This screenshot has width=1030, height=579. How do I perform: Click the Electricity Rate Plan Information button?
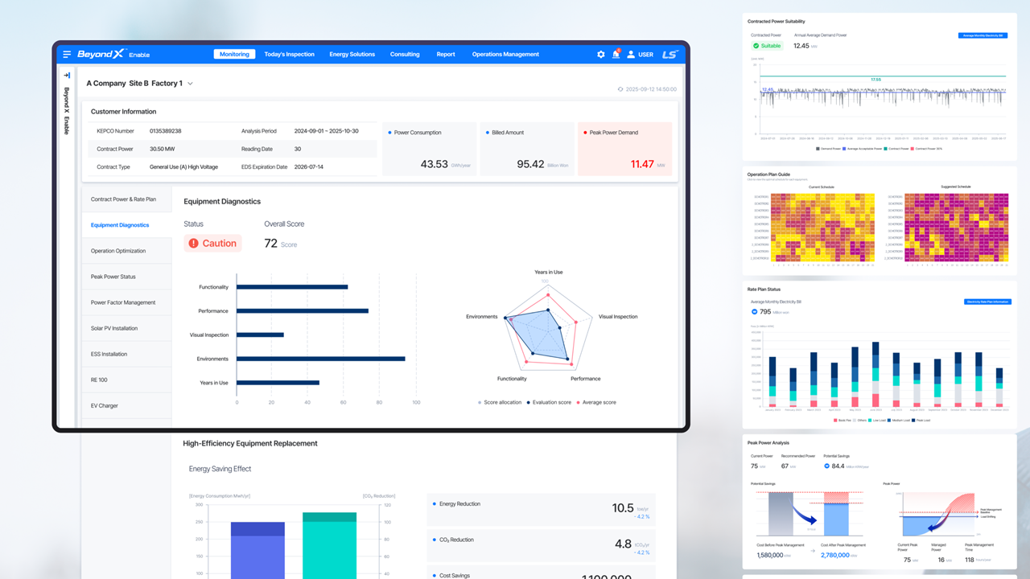[x=987, y=302]
